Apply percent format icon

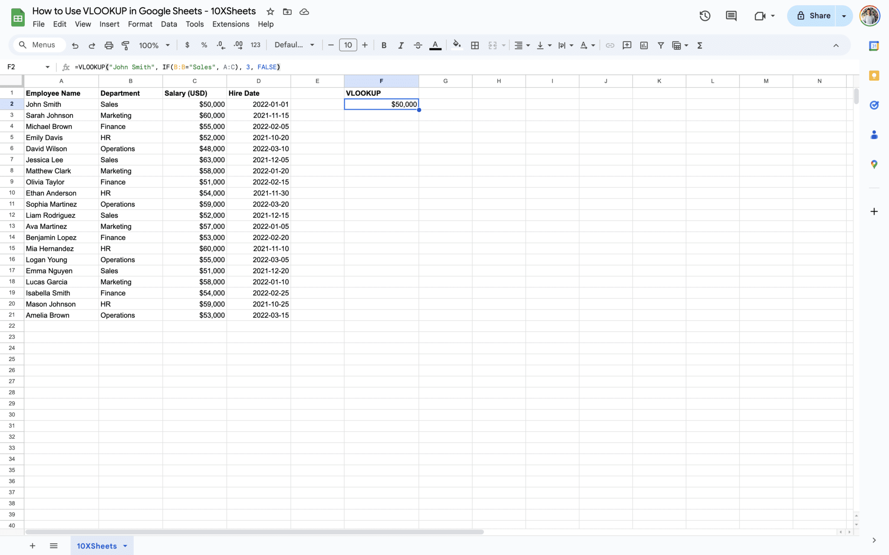204,45
